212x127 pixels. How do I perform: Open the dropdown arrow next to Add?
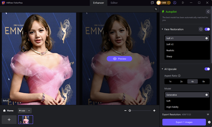click(x=29, y=111)
